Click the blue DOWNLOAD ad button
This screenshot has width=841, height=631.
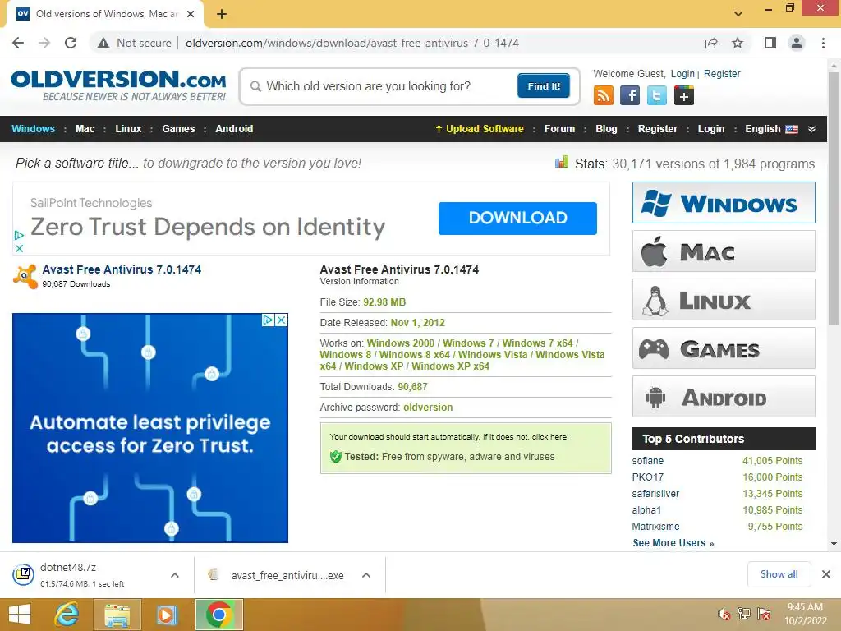coord(517,218)
